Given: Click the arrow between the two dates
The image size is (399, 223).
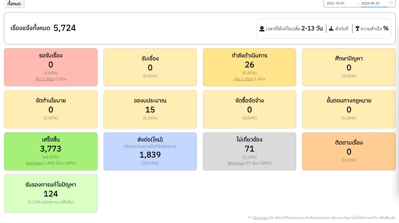Looking at the screenshot, I should [357, 3].
